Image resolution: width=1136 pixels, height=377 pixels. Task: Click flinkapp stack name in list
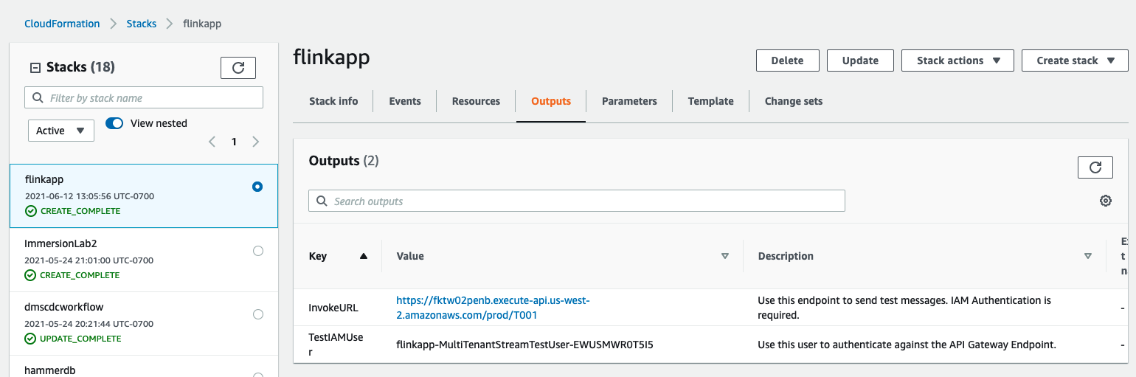click(x=44, y=179)
